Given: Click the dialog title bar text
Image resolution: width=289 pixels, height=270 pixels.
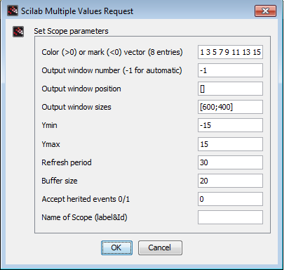Looking at the screenshot, I should click(x=77, y=11).
